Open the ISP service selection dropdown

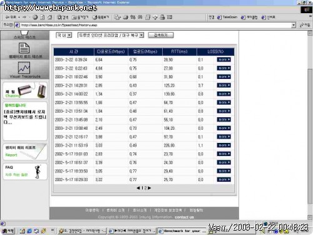pyautogui.click(x=111, y=35)
